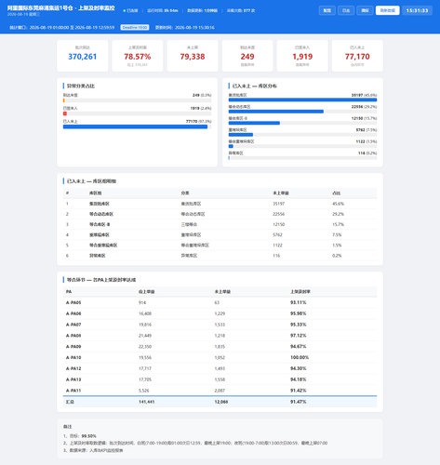This screenshot has height=465, width=440.
Task: Click the 5762 (7.5%) bar label
Action: coord(367,130)
